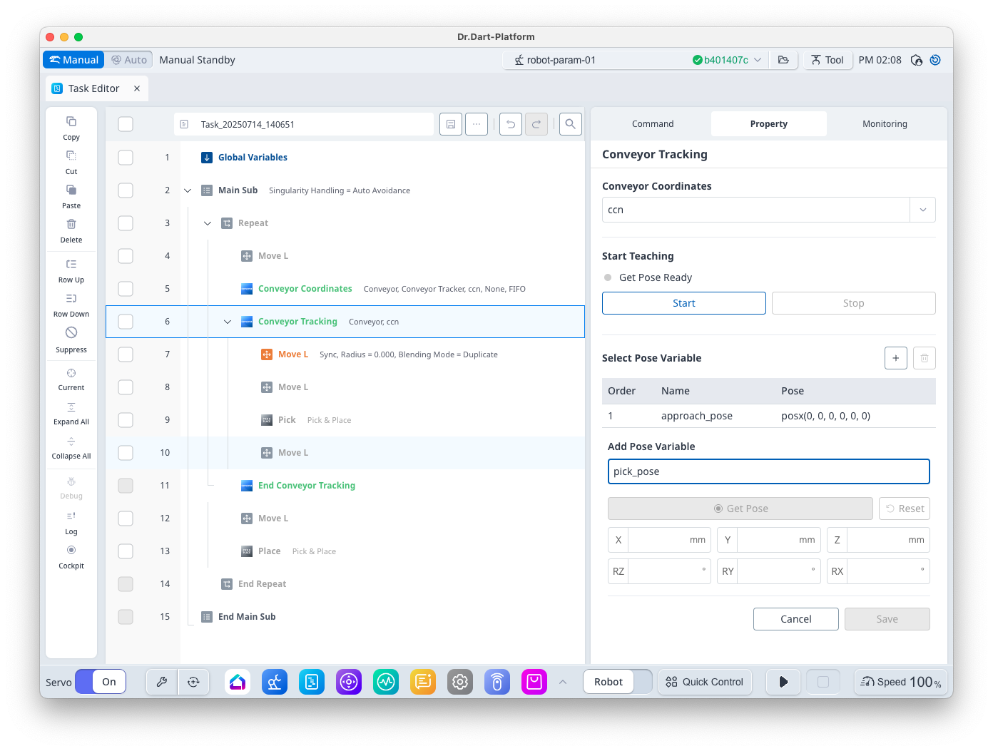The height and width of the screenshot is (751, 993).
Task: Add a pose variable with plus icon
Action: click(x=895, y=358)
